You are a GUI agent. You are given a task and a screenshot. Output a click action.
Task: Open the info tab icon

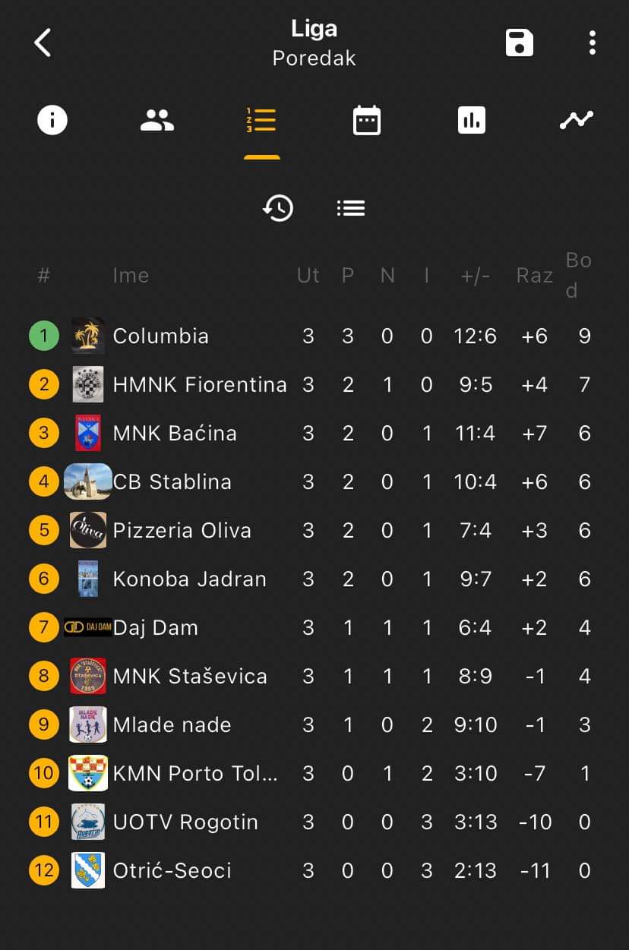pyautogui.click(x=52, y=120)
